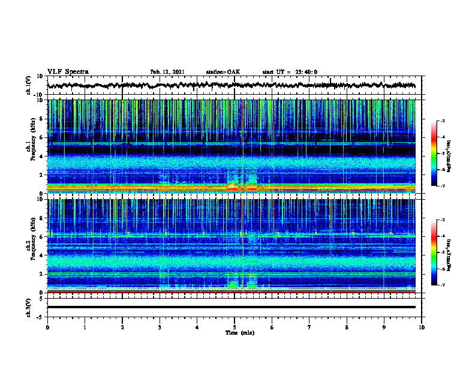This screenshot has width=475, height=367.
Task: Click the ch.3 flat black trace line
Action: [x=231, y=307]
